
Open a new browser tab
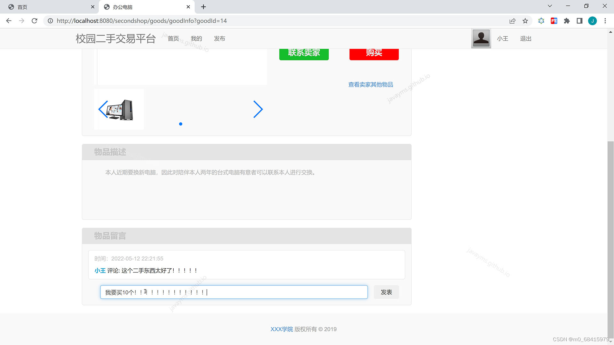coord(203,7)
